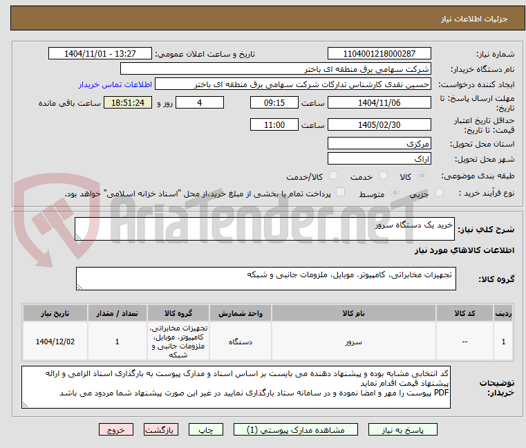Select the خدمت radio button

383,176
